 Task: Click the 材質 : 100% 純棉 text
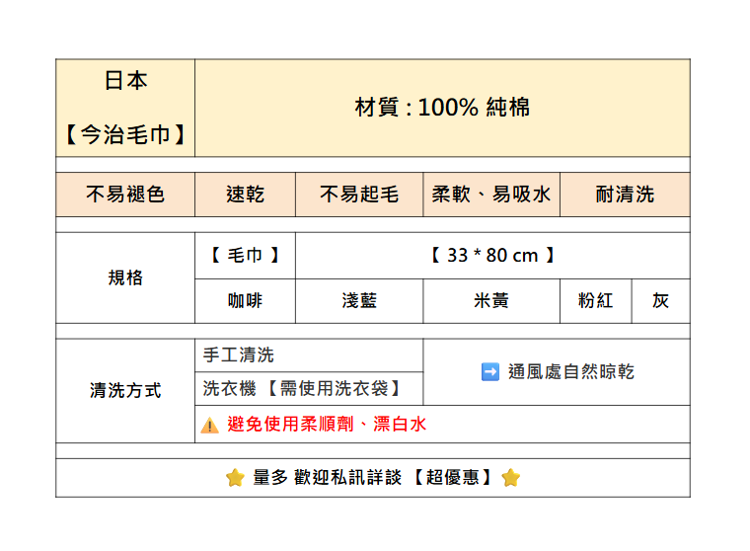pos(442,108)
